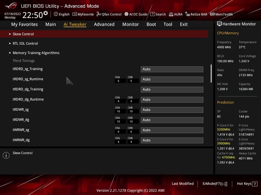
Task: Open tRDRD_sg_Runtime Auto field
Action: coord(172,79)
